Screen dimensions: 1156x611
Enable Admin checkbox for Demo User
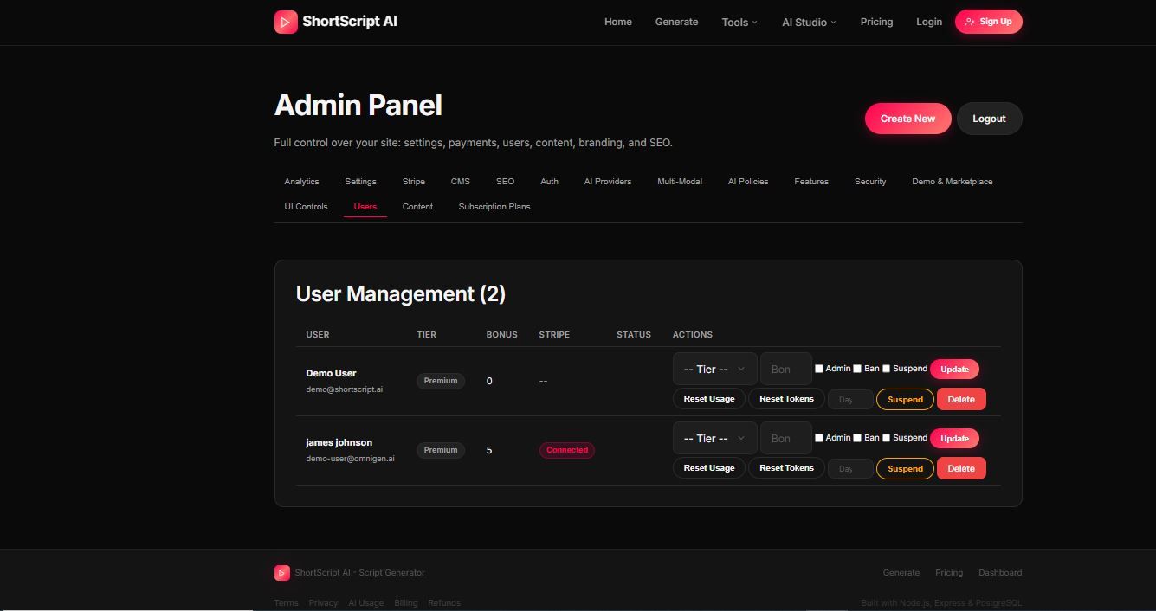pyautogui.click(x=819, y=369)
